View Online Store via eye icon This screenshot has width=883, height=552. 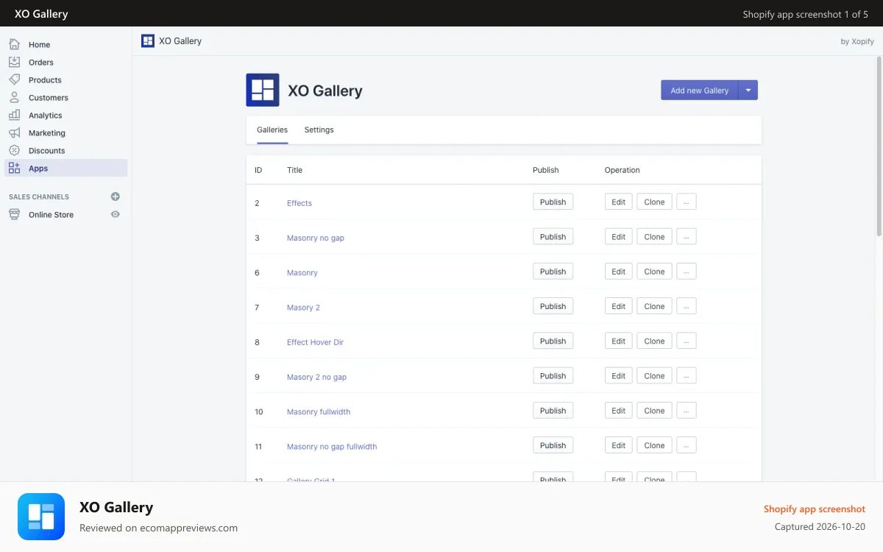(x=115, y=214)
